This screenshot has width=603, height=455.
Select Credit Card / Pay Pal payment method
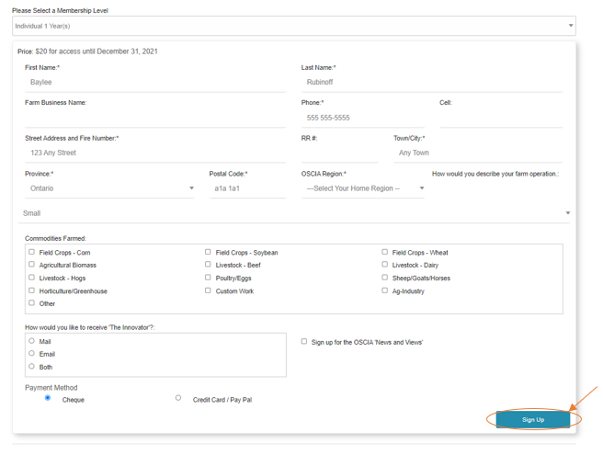tap(178, 399)
